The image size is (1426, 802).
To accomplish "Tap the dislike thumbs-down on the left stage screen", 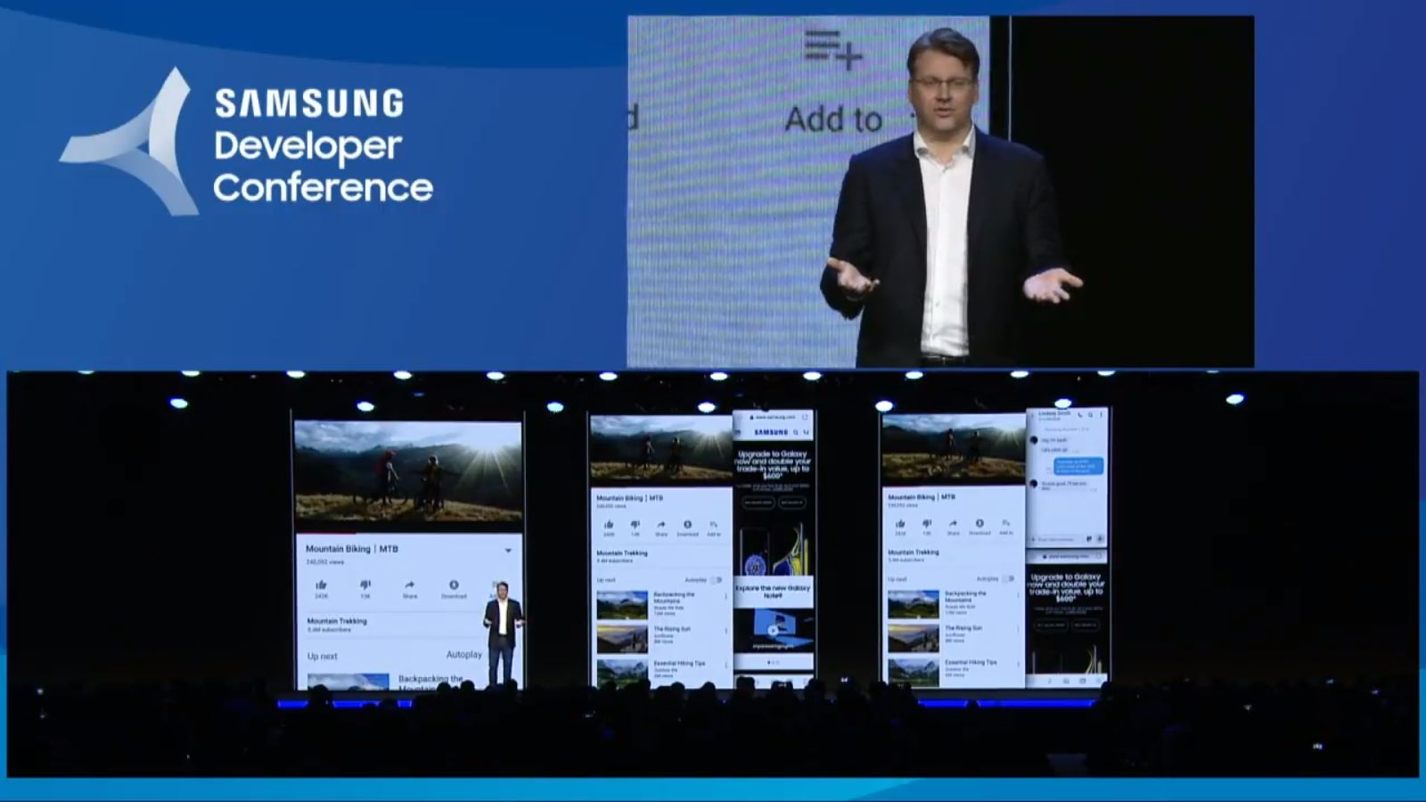I will (x=365, y=585).
